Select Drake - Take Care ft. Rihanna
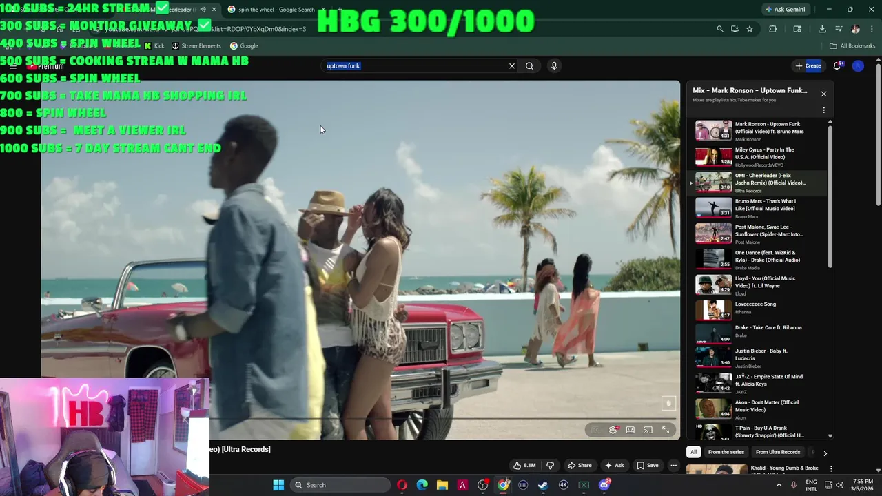This screenshot has width=882, height=496. (x=758, y=334)
